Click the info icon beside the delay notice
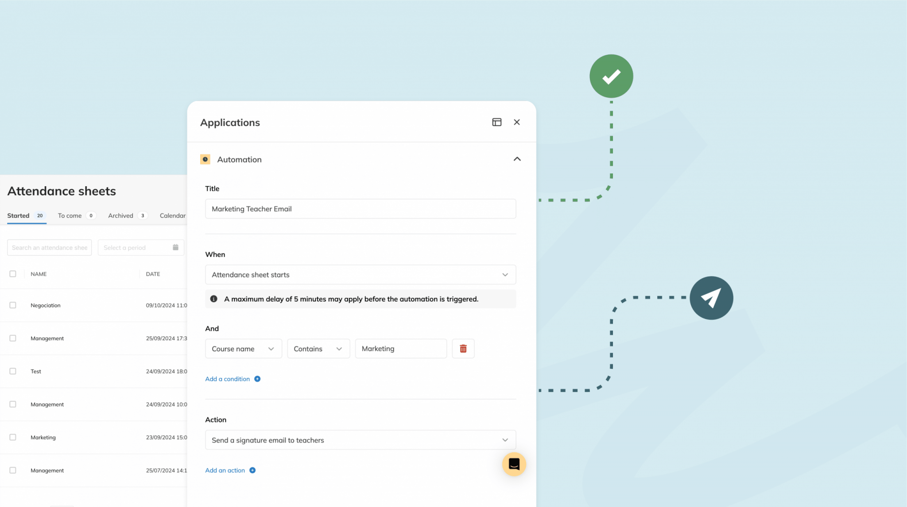Image resolution: width=907 pixels, height=507 pixels. pos(214,299)
